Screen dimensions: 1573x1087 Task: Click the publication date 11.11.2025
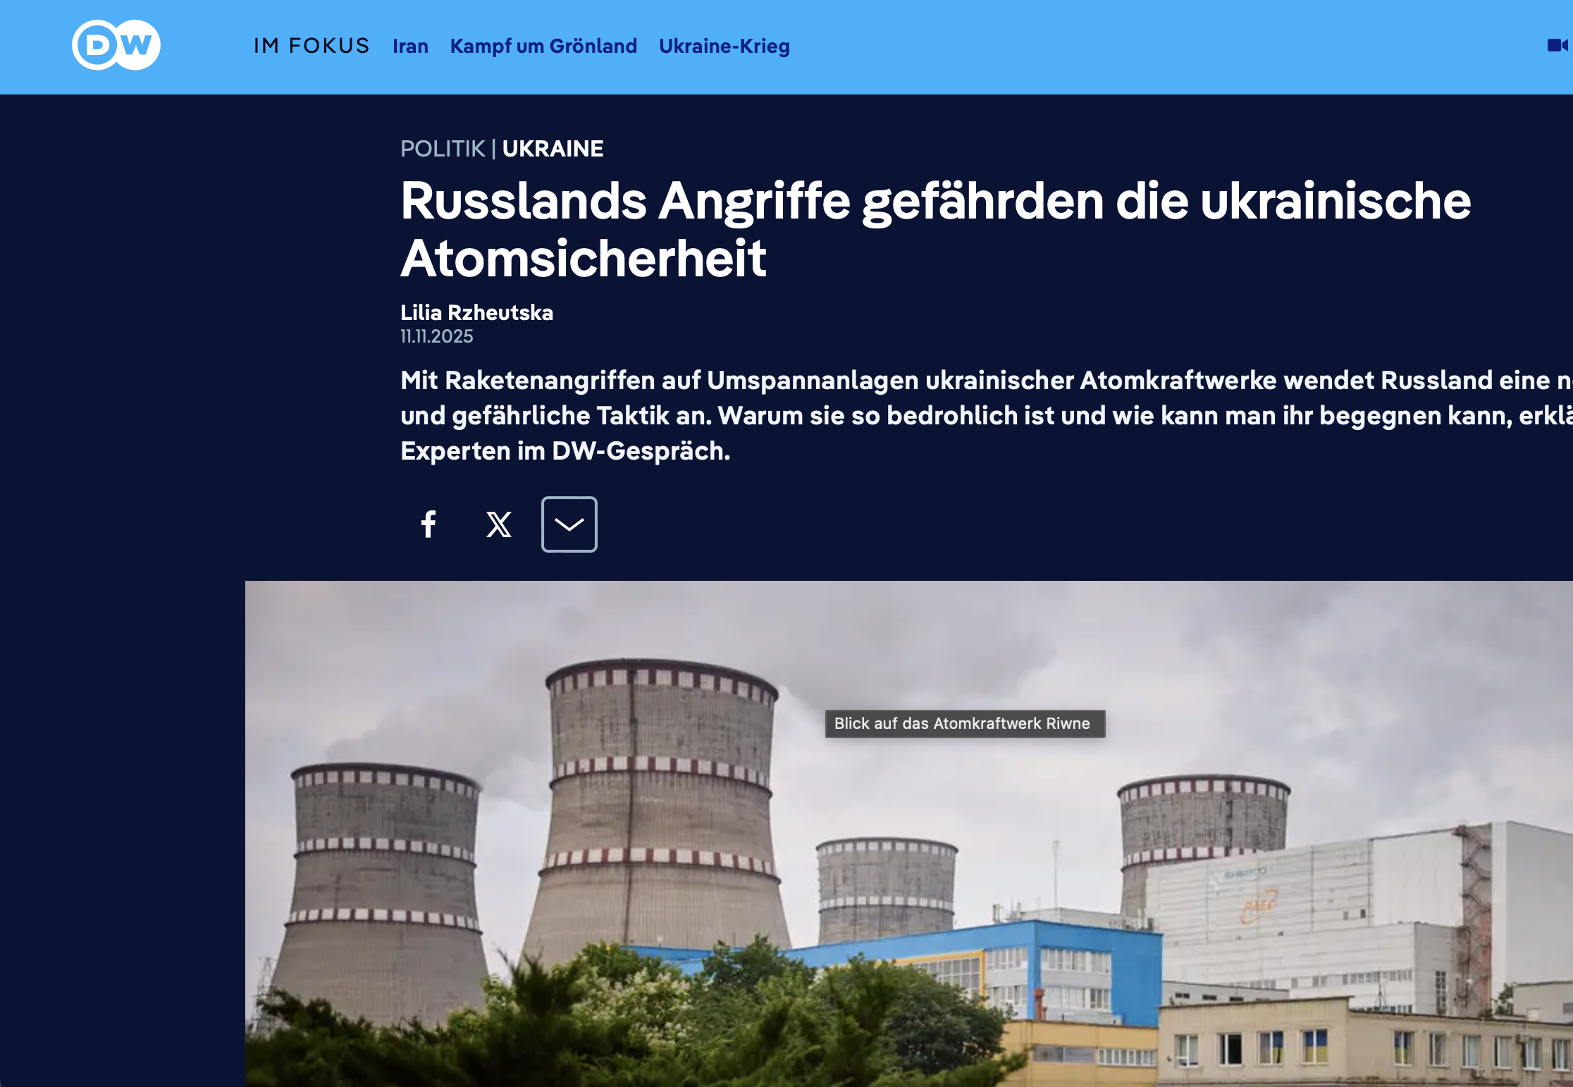[436, 336]
